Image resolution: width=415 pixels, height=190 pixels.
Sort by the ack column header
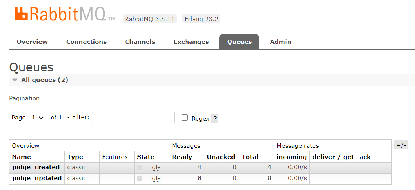pos(365,157)
